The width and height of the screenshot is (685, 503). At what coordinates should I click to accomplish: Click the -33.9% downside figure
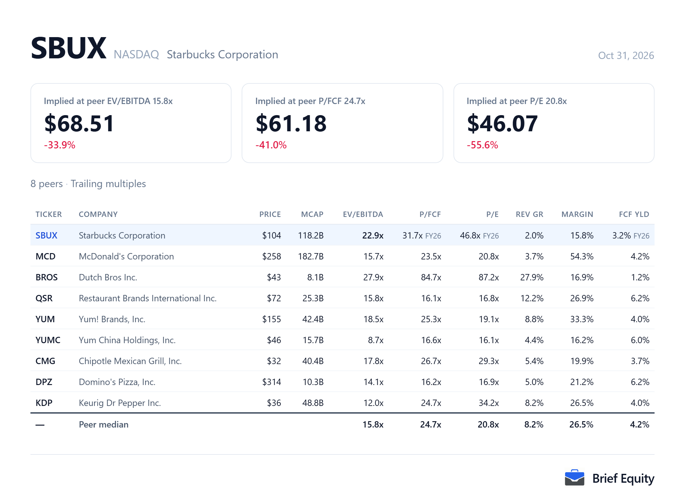tap(60, 145)
